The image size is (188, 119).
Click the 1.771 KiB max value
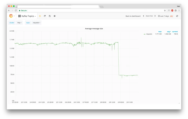[x=158, y=34]
